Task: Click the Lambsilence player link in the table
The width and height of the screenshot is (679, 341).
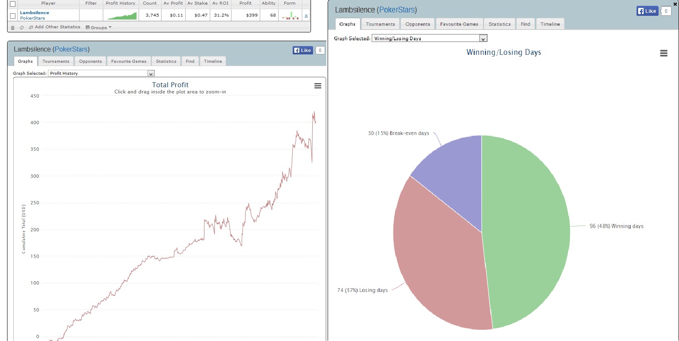Action: point(35,12)
